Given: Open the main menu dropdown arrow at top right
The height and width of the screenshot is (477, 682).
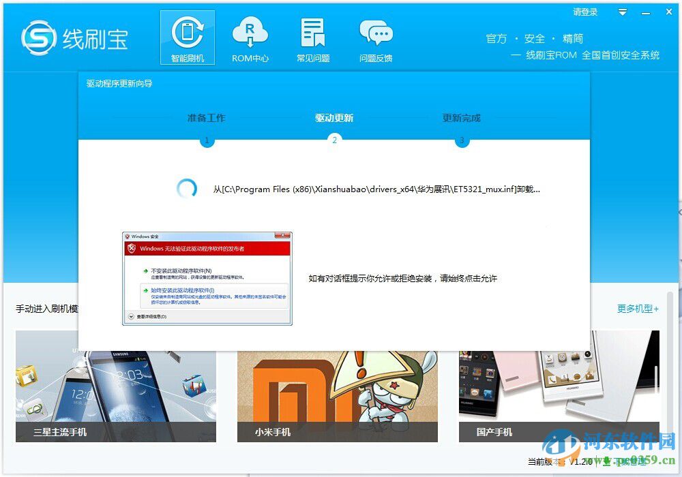Looking at the screenshot, I should coord(623,12).
